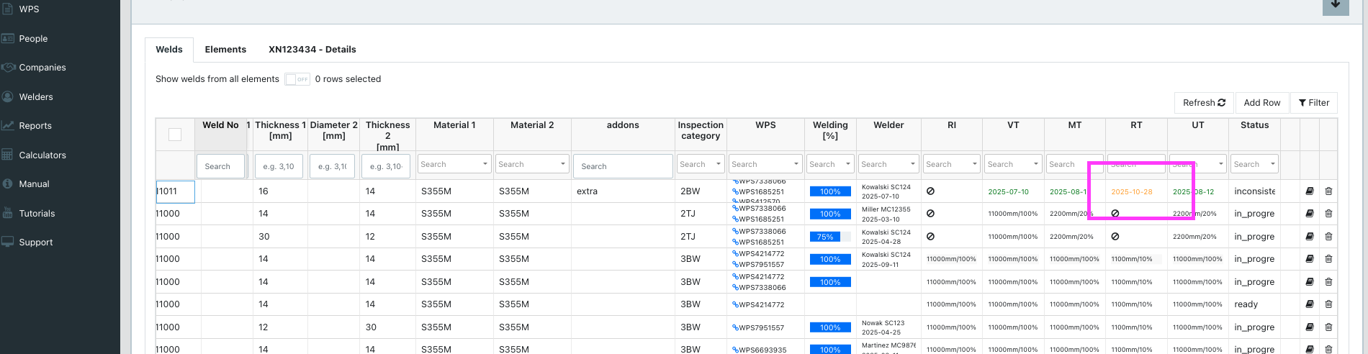Expand the Inspection category filter dropdown
Screen dimensions: 1368x354
pyautogui.click(x=700, y=164)
